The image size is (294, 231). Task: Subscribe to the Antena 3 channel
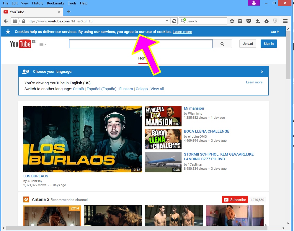[235, 200]
